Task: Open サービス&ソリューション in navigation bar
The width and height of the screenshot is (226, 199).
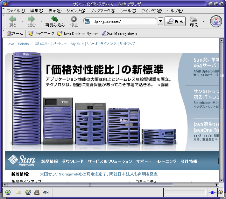Action: (110, 161)
